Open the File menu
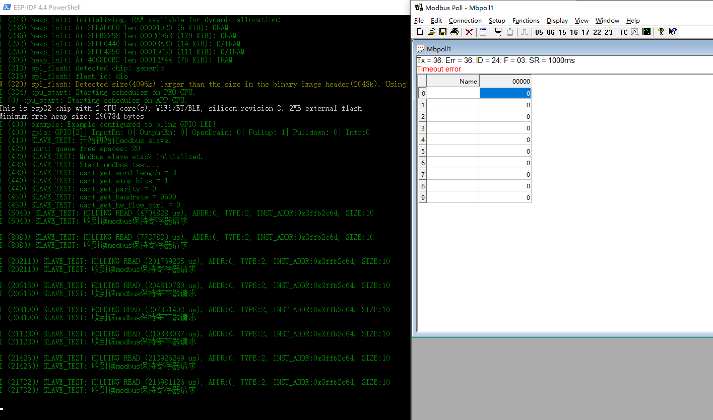713x420 pixels. [419, 21]
